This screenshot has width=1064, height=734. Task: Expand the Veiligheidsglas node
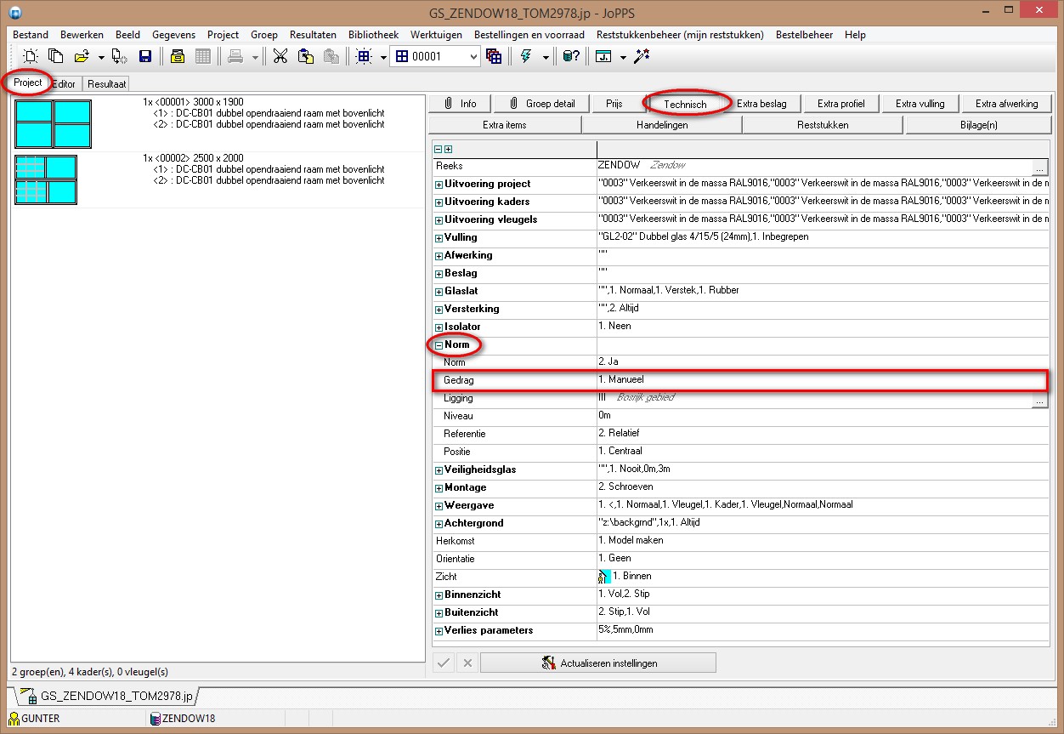pos(439,470)
